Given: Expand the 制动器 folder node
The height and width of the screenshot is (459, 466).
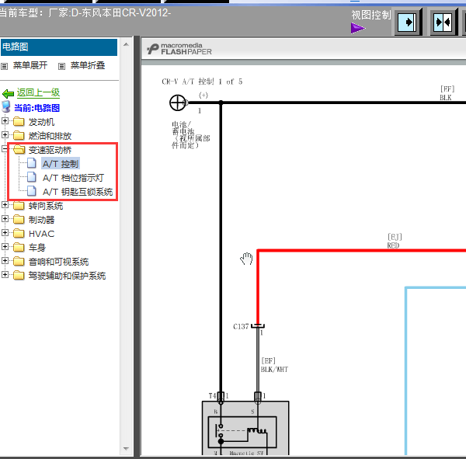Looking at the screenshot, I should [x=5, y=218].
